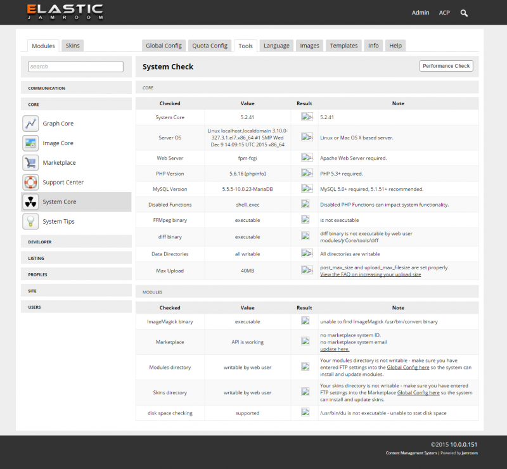Image resolution: width=507 pixels, height=469 pixels.
Task: Select the Image Core module icon
Action: (x=30, y=143)
